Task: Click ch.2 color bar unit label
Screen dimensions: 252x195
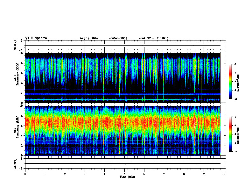Action: [x=238, y=135]
